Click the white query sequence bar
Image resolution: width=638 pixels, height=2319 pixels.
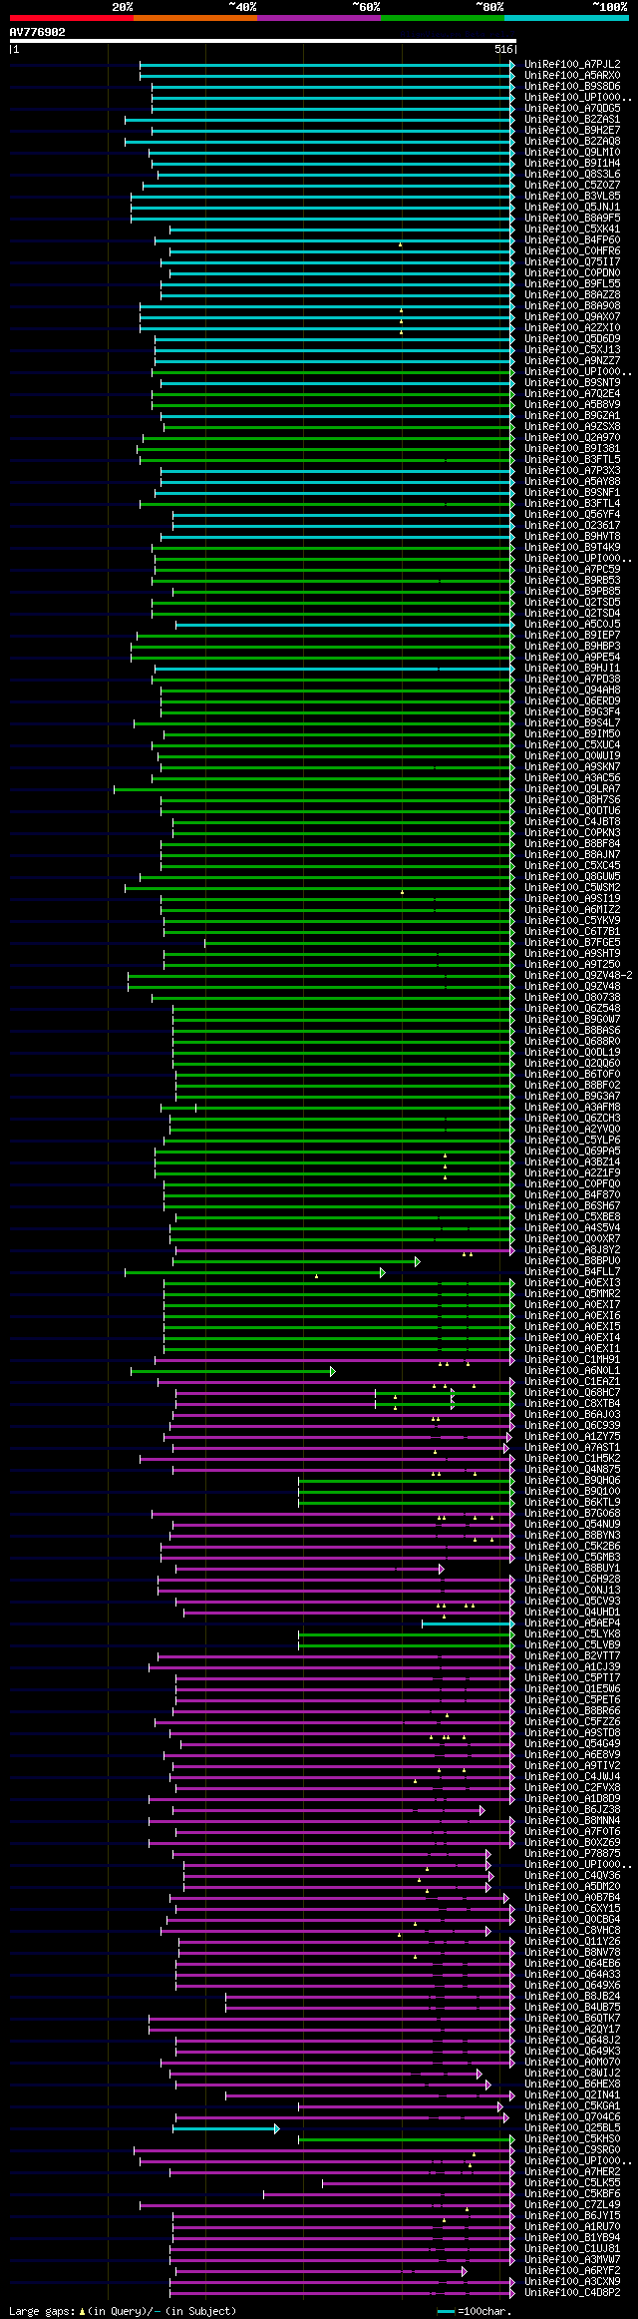262,41
